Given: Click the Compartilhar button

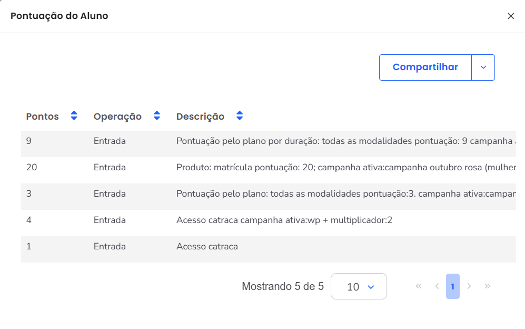Looking at the screenshot, I should point(425,67).
